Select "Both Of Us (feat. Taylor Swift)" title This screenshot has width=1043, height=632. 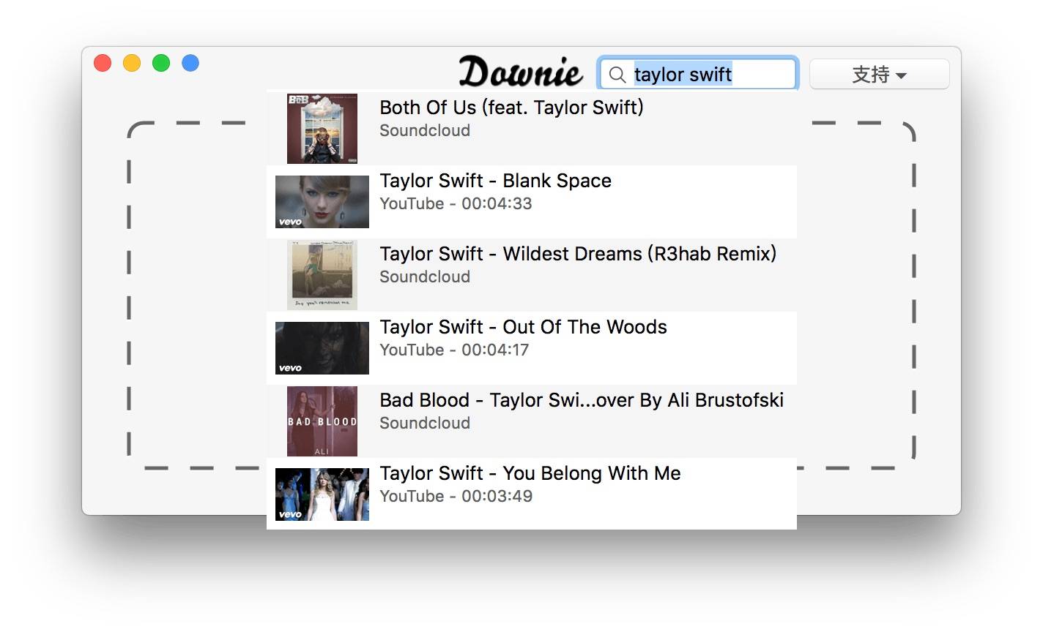[x=511, y=108]
